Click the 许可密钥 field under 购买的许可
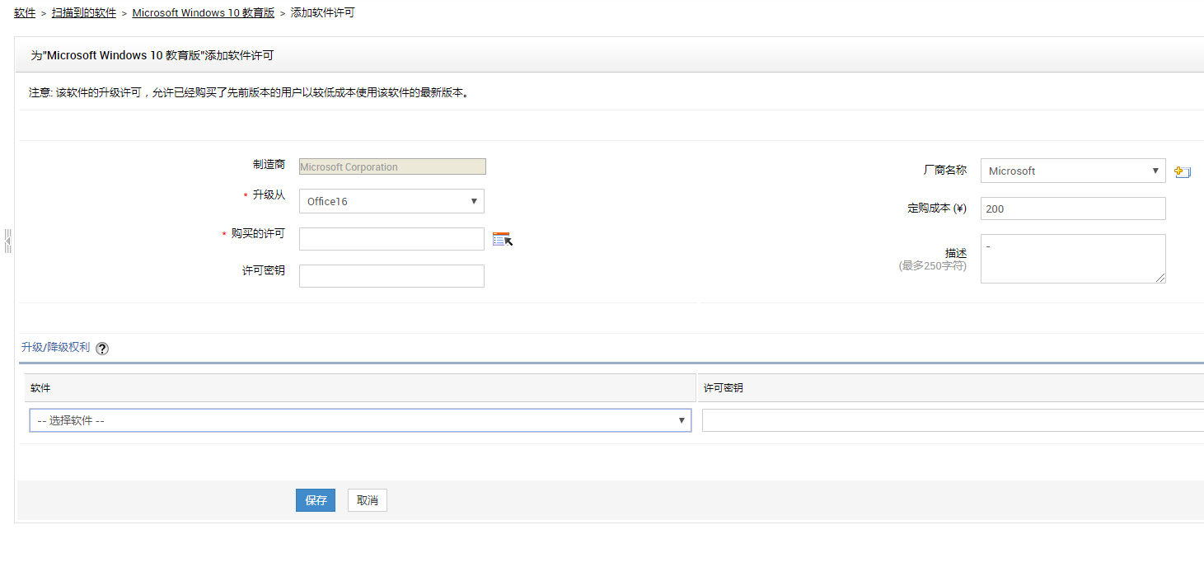This screenshot has width=1204, height=567. [391, 276]
